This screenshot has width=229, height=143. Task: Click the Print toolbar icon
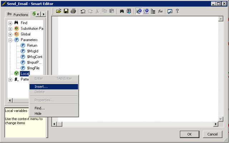tap(73, 11)
